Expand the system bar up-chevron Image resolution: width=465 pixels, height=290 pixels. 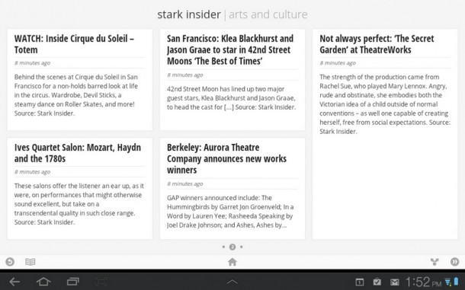pos(232,282)
